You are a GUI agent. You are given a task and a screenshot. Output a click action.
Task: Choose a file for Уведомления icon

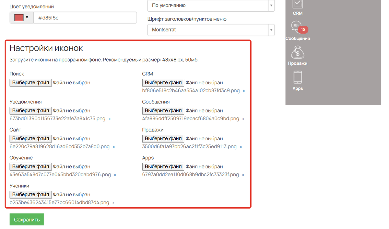[31, 111]
